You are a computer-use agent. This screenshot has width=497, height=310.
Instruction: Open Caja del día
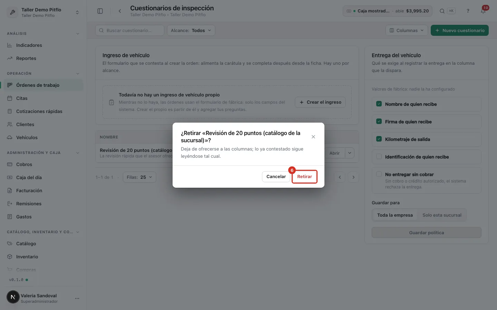[43, 177]
